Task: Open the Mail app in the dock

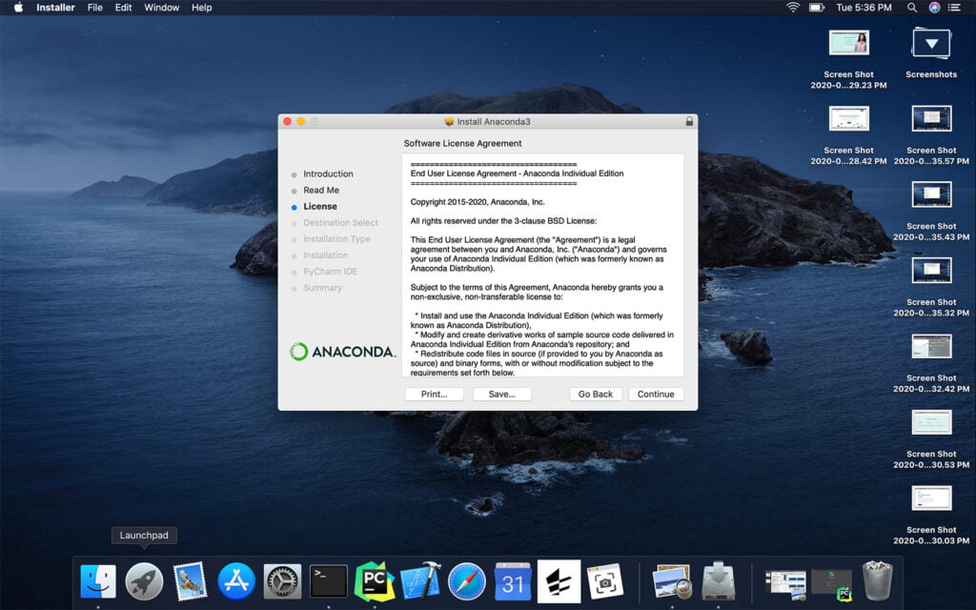Action: (190, 582)
